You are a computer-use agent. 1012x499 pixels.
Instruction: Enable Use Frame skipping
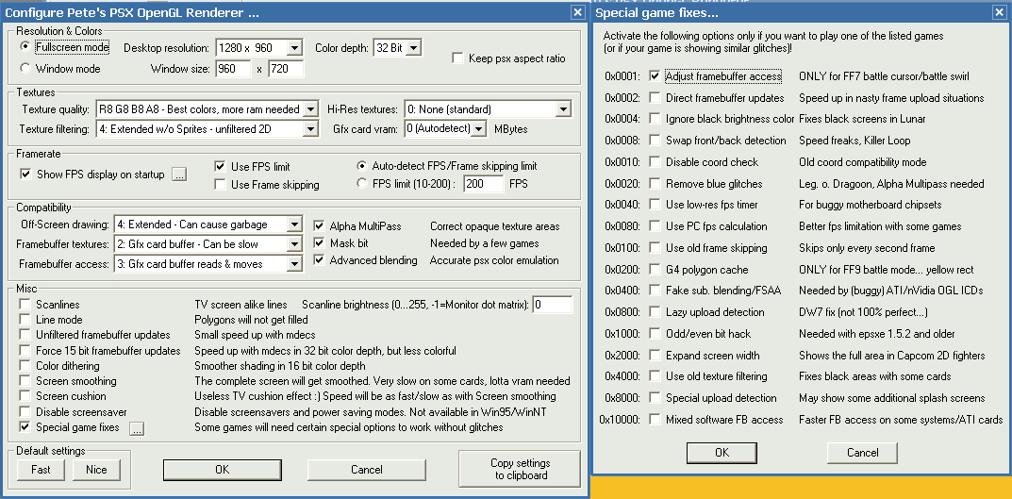click(x=220, y=185)
